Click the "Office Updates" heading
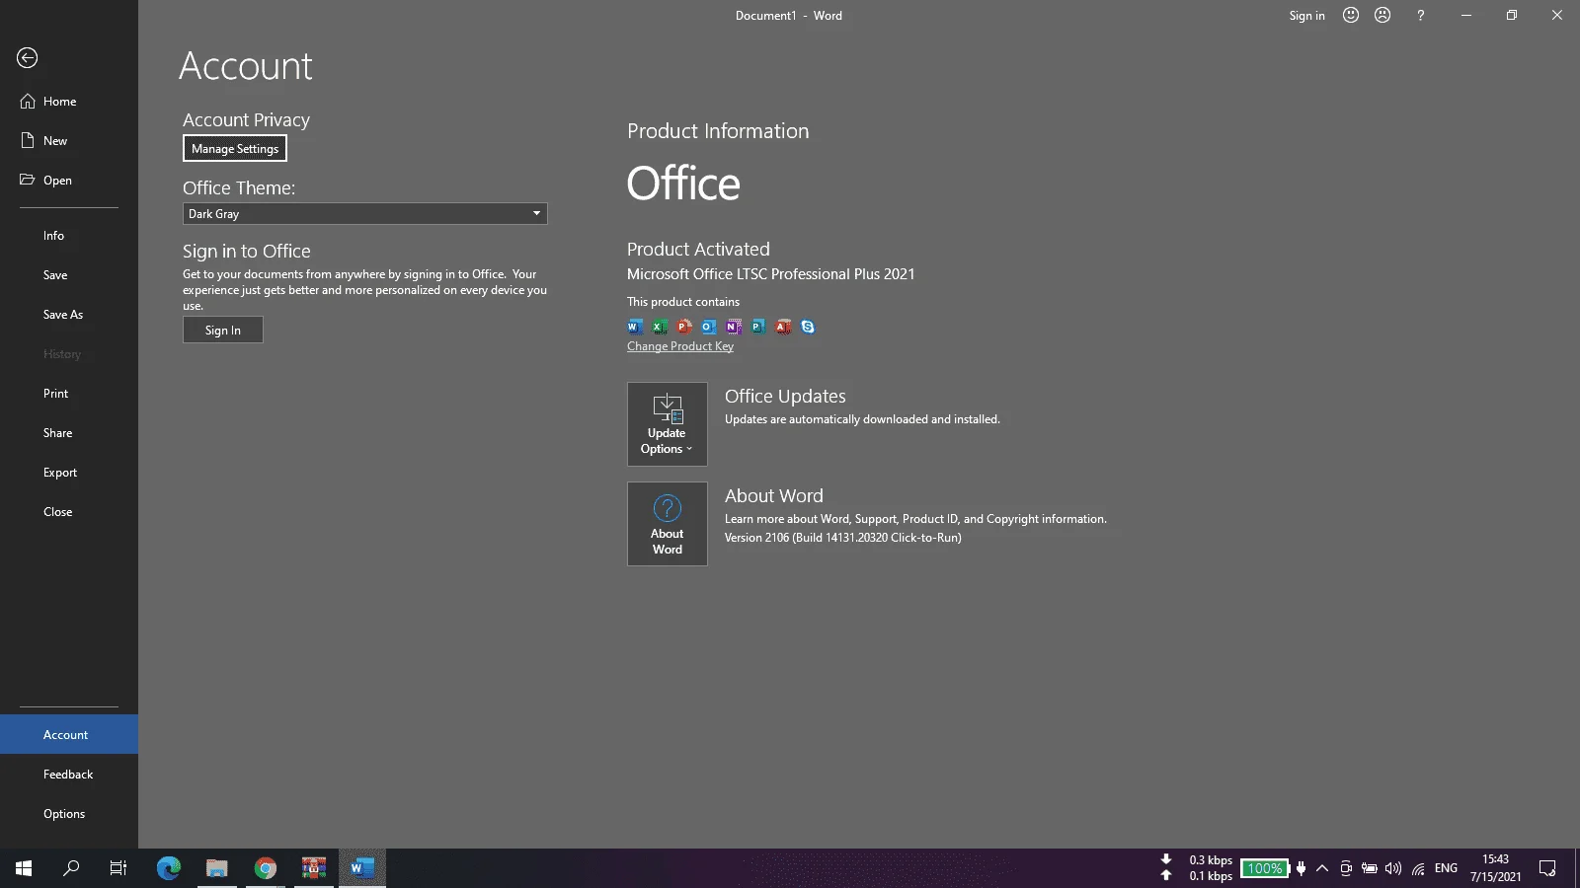The width and height of the screenshot is (1580, 888). point(785,397)
